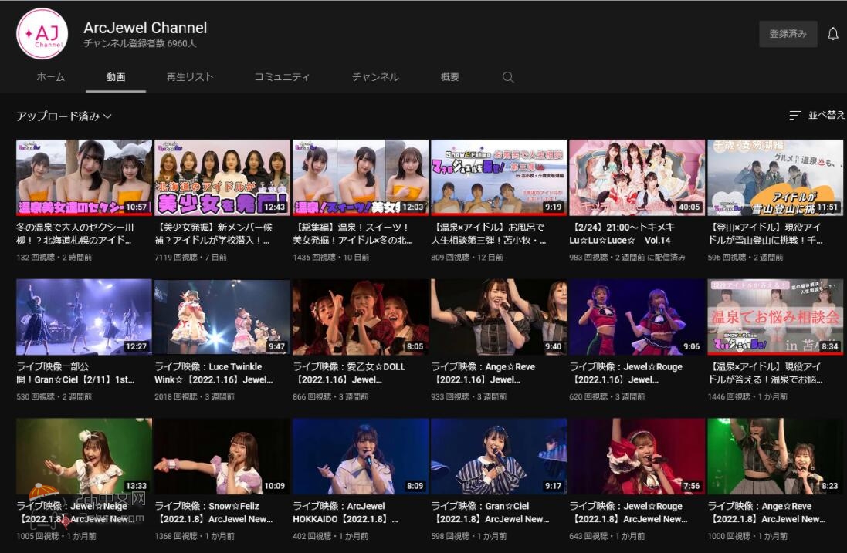Open the 12:43 美少女を発掘 video thumbnail
Image resolution: width=847 pixels, height=553 pixels.
(x=222, y=177)
